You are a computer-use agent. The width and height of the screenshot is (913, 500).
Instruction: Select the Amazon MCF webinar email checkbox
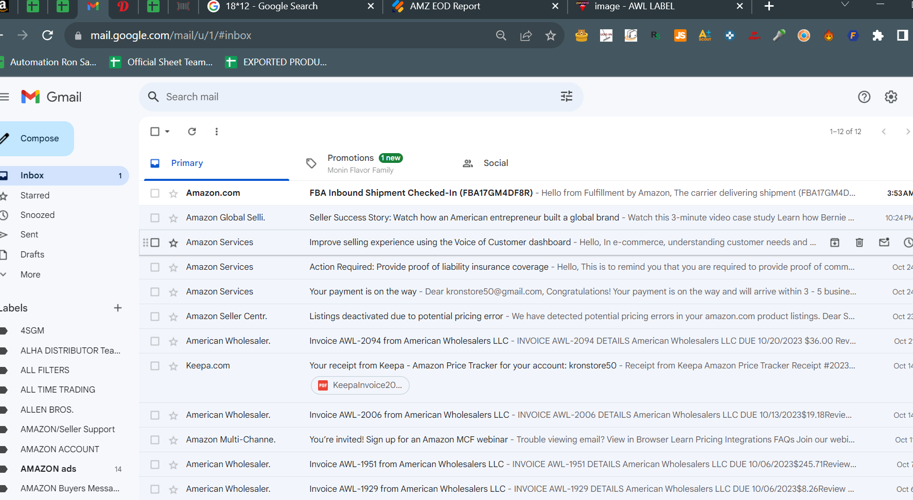coord(155,440)
